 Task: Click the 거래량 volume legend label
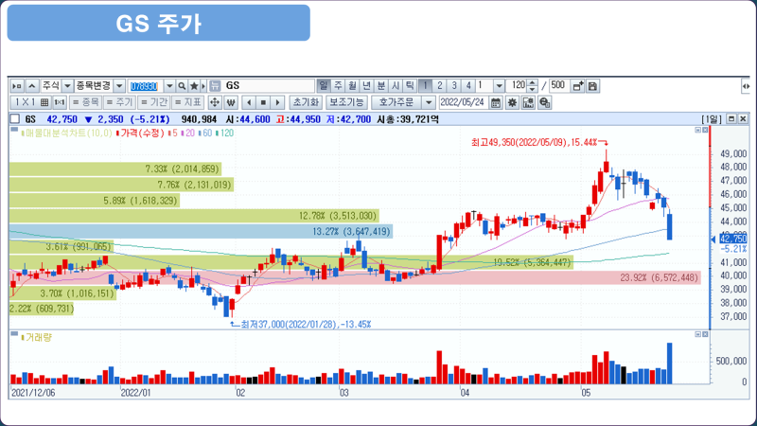tap(38, 337)
